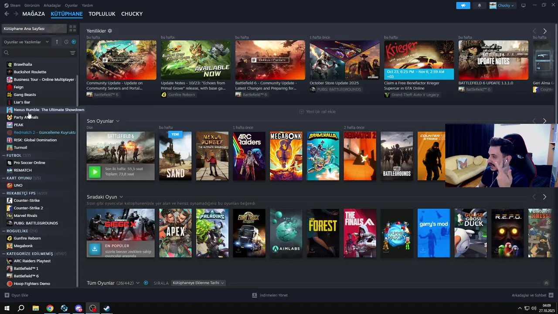Open the Tüm Oyunlar collection dropdown

pyautogui.click(x=138, y=283)
